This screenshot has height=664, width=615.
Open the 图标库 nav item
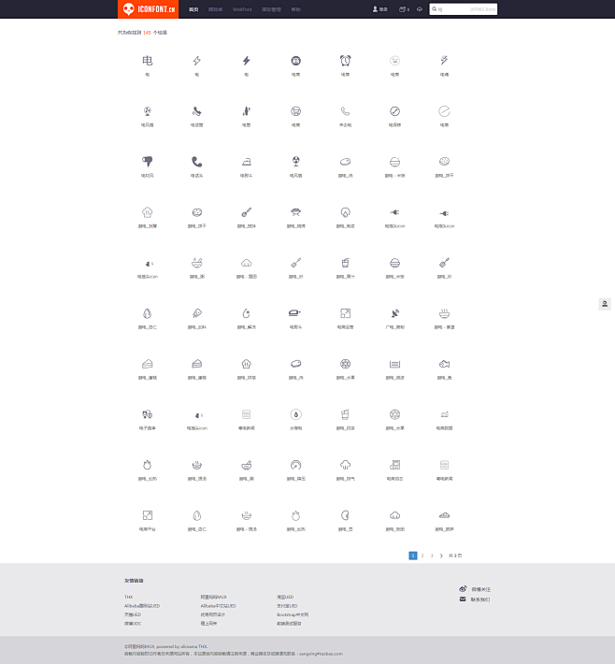tap(216, 9)
